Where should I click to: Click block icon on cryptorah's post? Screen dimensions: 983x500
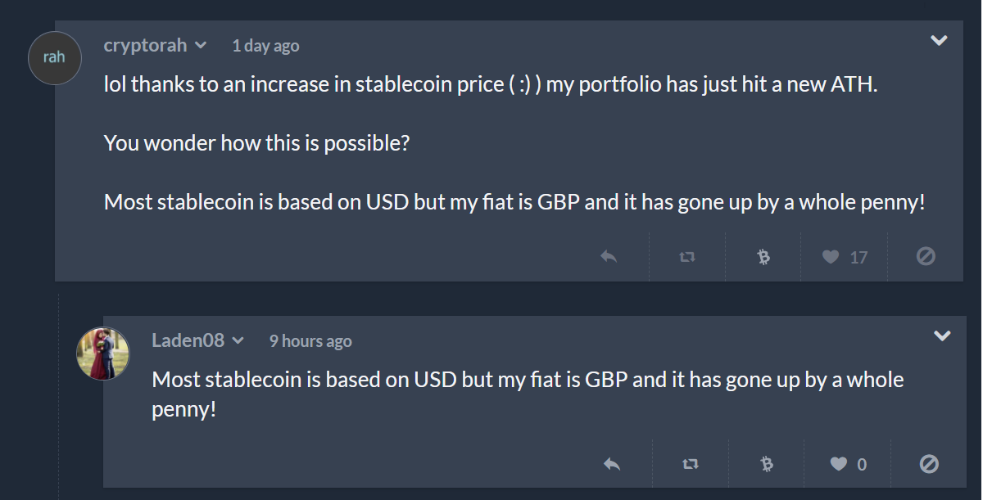(x=926, y=257)
